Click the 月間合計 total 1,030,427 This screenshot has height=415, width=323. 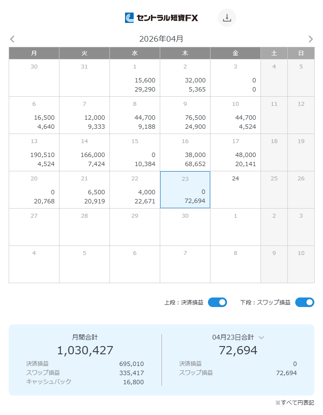85,350
